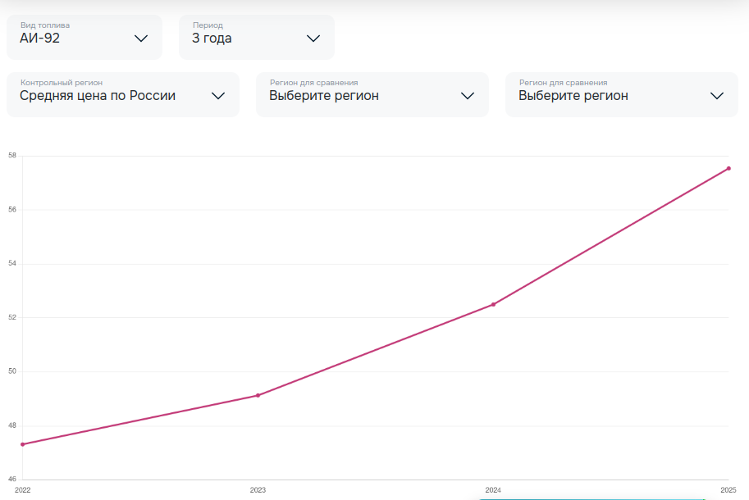
Task: Click chevron arrow next to АИ-92
Action: (x=141, y=39)
